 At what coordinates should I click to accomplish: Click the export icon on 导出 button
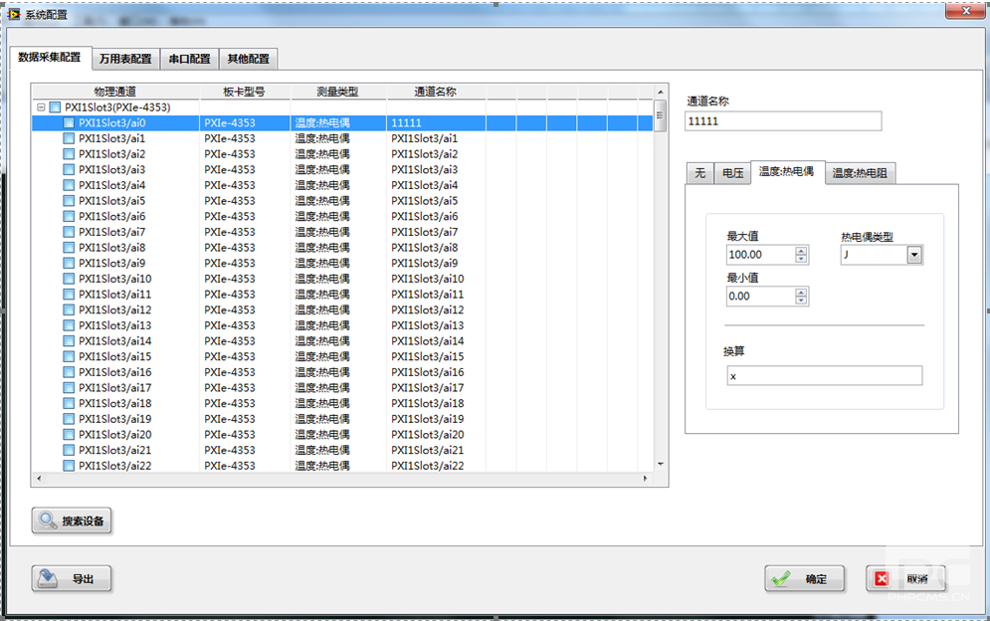[47, 578]
